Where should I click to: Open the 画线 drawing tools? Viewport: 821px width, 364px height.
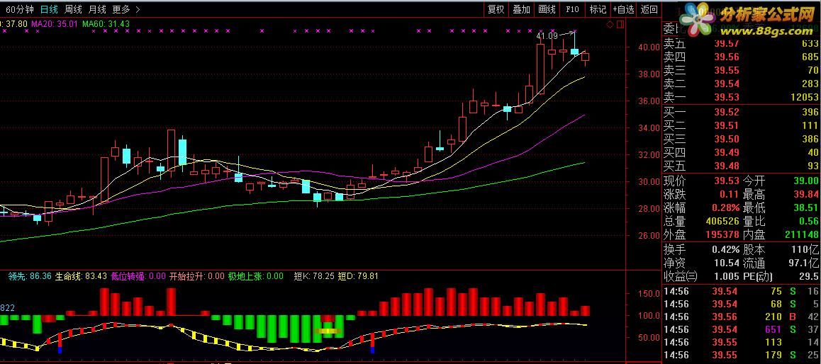(547, 9)
